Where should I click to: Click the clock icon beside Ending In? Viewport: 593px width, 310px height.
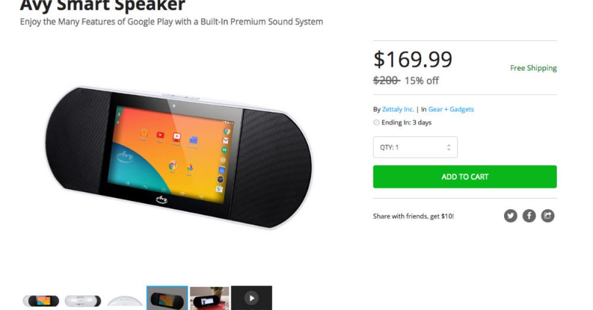(x=377, y=122)
